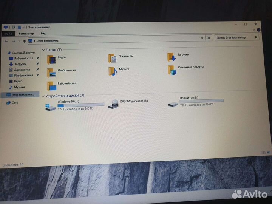The image size is (272, 204).
Task: Open the Музыка folder icon
Action: click(113, 71)
